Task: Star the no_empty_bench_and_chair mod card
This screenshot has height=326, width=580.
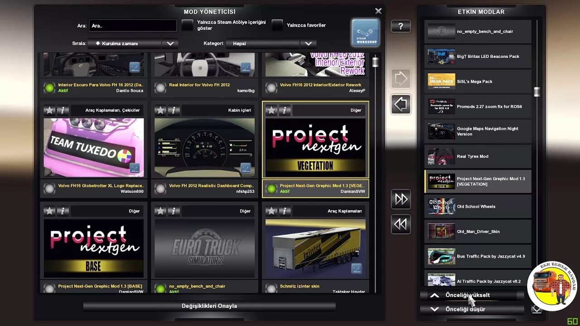Action: 160,211
